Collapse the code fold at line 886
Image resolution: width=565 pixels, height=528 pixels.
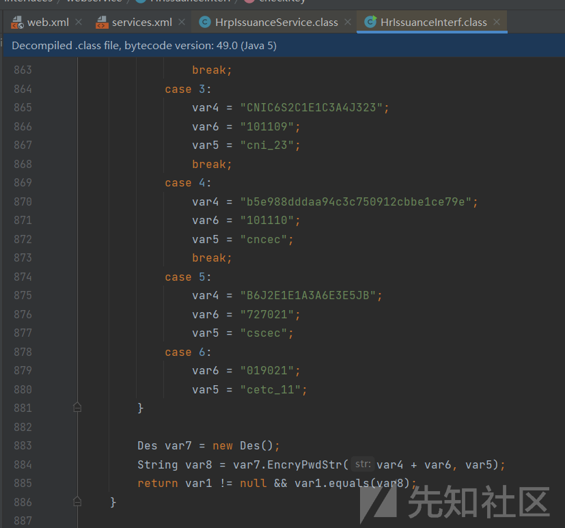(77, 502)
